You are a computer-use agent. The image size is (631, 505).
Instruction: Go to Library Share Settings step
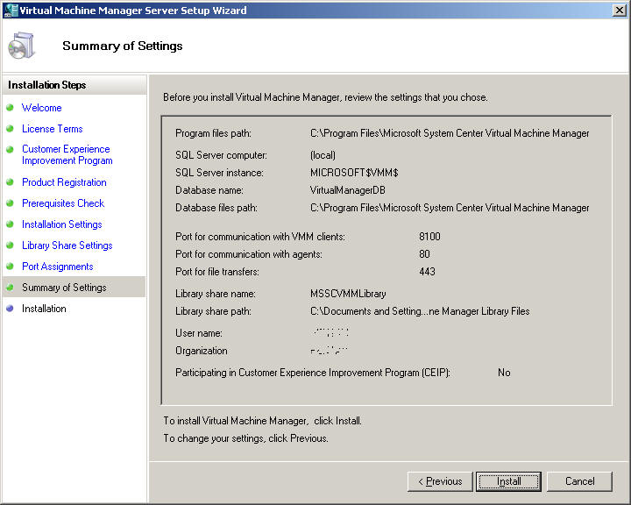pyautogui.click(x=67, y=245)
